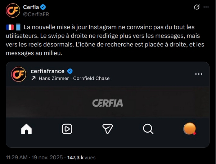The width and height of the screenshot is (216, 164).
Task: Open the Hans Zimmer · Cornfield Chase audio
Action: pos(74,78)
